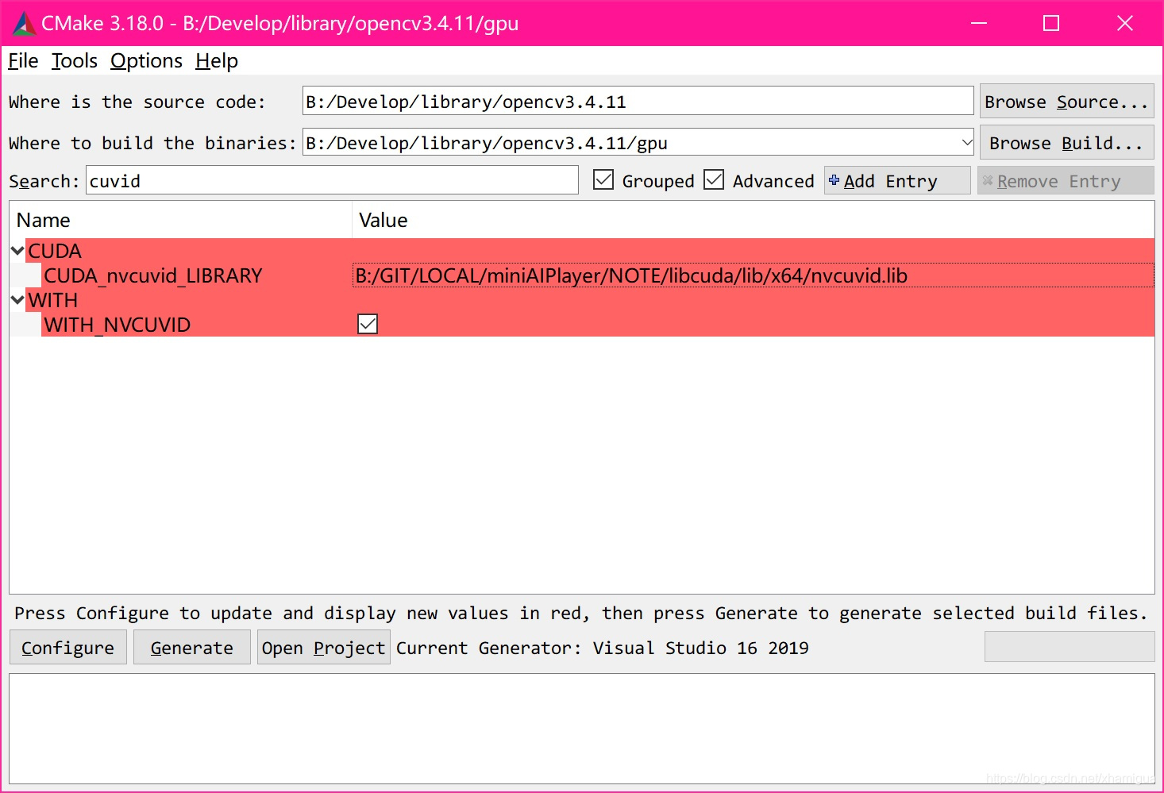The height and width of the screenshot is (793, 1164).
Task: Focus the Search field containing cuvid
Action: click(x=332, y=181)
